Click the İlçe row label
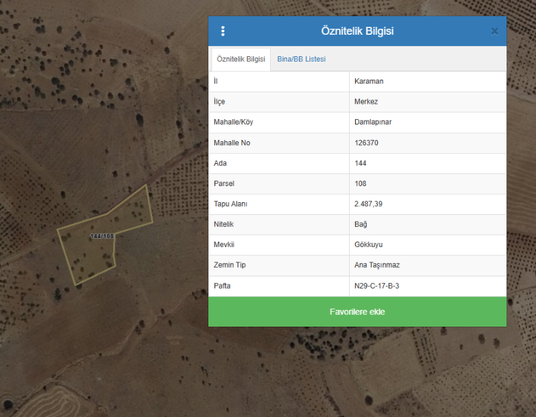This screenshot has width=536, height=417. pos(219,102)
